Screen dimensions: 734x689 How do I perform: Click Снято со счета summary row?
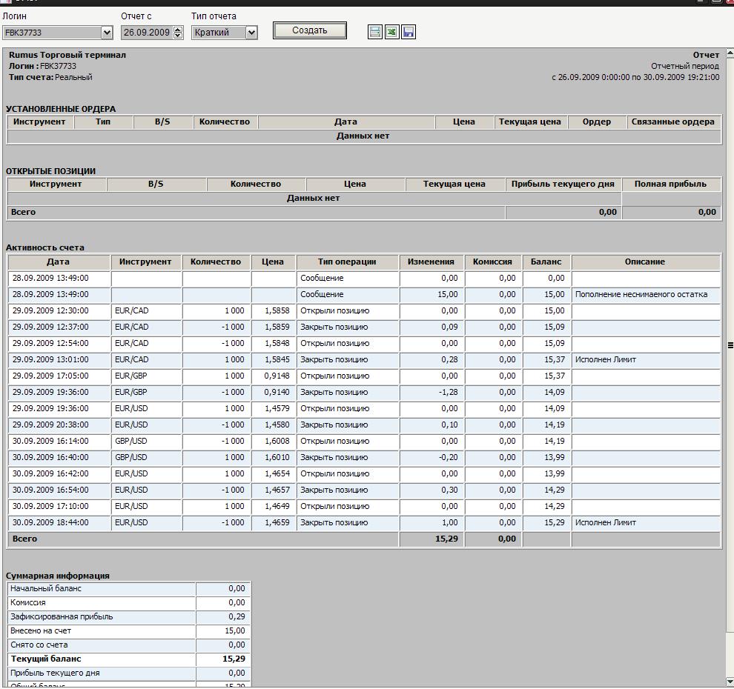[129, 645]
